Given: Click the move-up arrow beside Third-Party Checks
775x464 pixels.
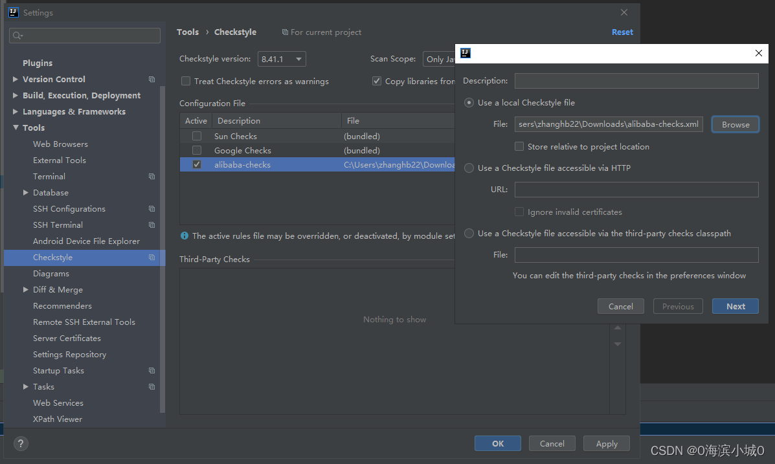Looking at the screenshot, I should coord(617,328).
